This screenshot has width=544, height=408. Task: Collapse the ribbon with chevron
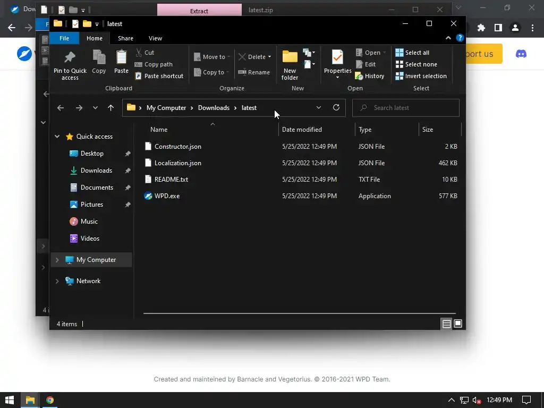click(x=448, y=38)
